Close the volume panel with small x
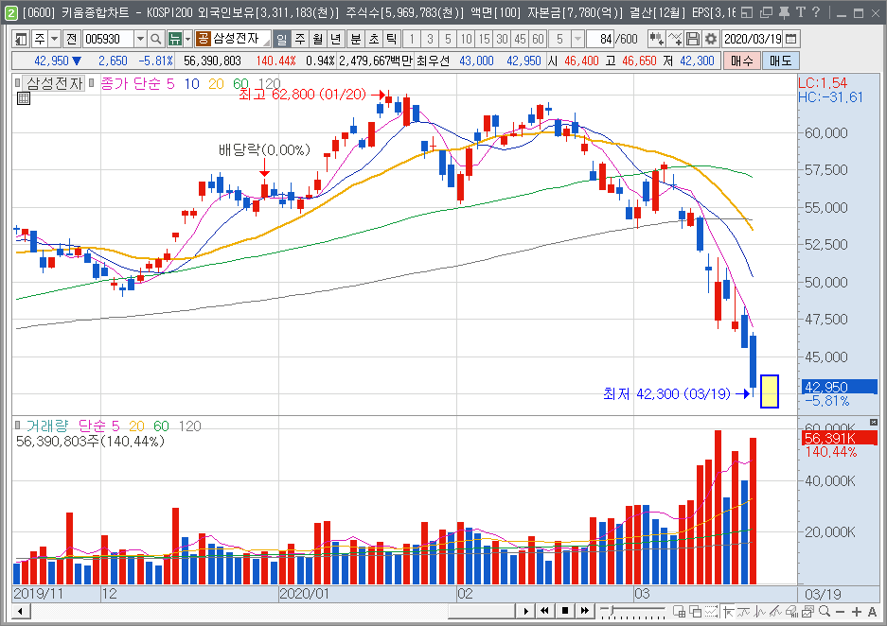Viewport: 887px width, 626px height. [x=874, y=422]
